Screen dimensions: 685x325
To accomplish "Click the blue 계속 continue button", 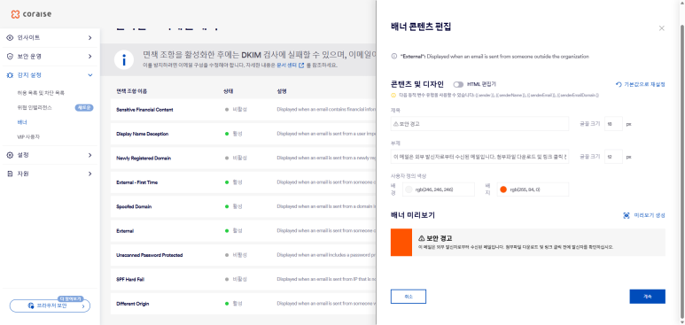I will (x=647, y=296).
